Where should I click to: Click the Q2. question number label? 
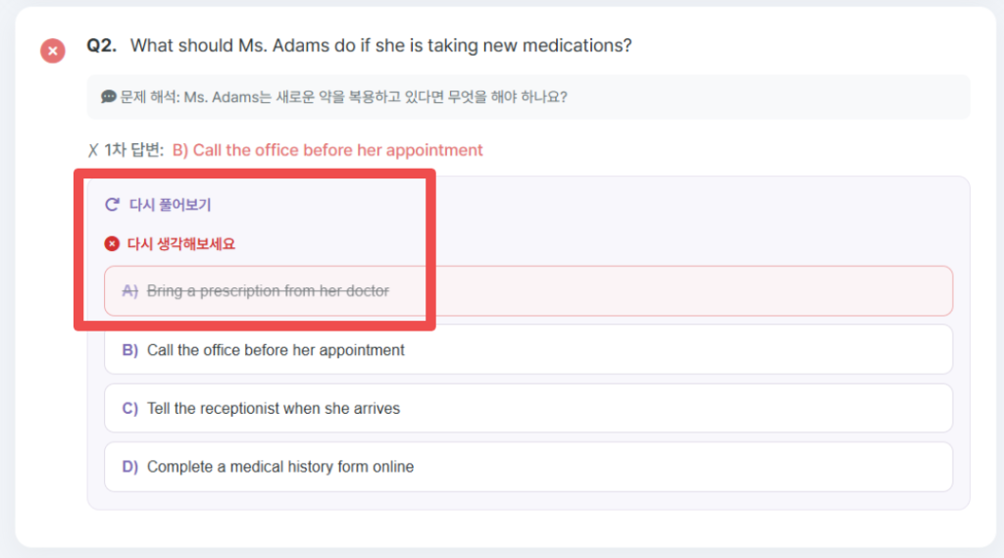(x=102, y=46)
